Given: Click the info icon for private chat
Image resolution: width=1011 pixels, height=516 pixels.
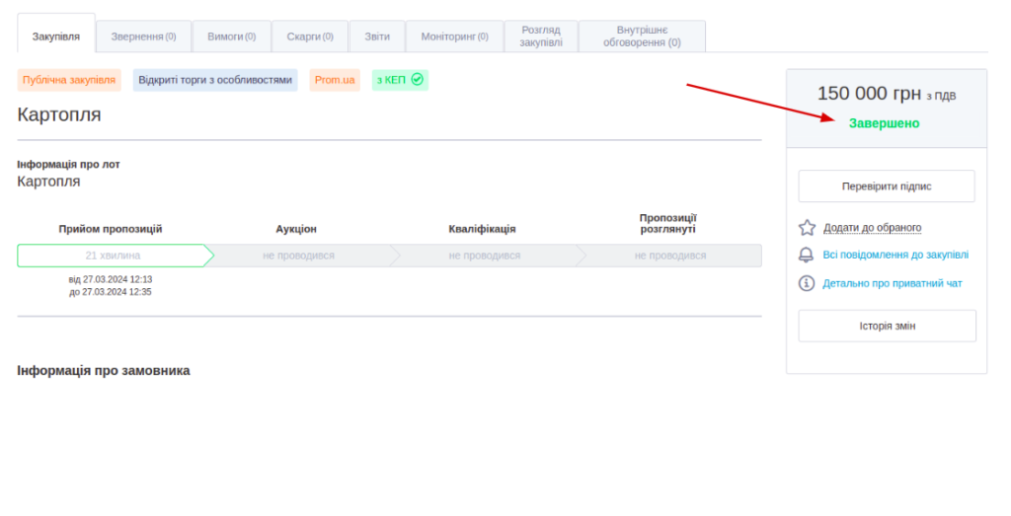Looking at the screenshot, I should coord(807,283).
